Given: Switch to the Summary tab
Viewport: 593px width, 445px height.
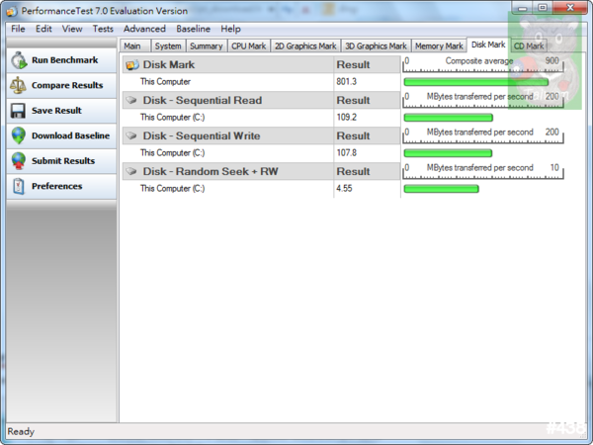Looking at the screenshot, I should click(x=207, y=45).
